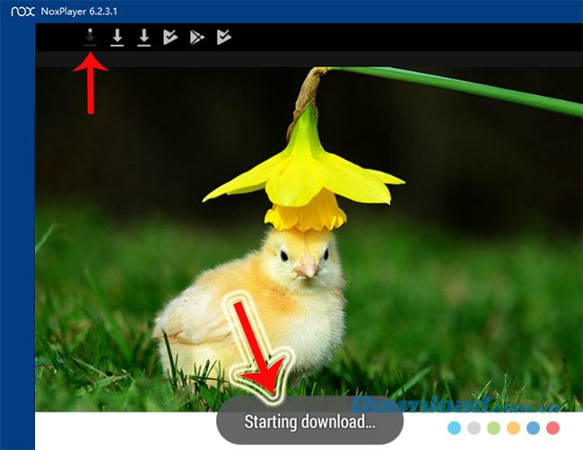583x450 pixels.
Task: Tap the Play Store checkmark icon between download and Play icons
Action: pyautogui.click(x=170, y=37)
